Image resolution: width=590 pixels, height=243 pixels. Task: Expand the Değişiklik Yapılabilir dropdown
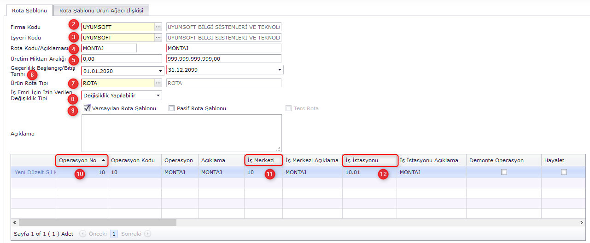158,96
